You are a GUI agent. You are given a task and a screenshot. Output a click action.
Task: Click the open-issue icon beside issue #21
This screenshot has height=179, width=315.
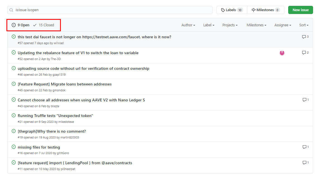point(14,115)
